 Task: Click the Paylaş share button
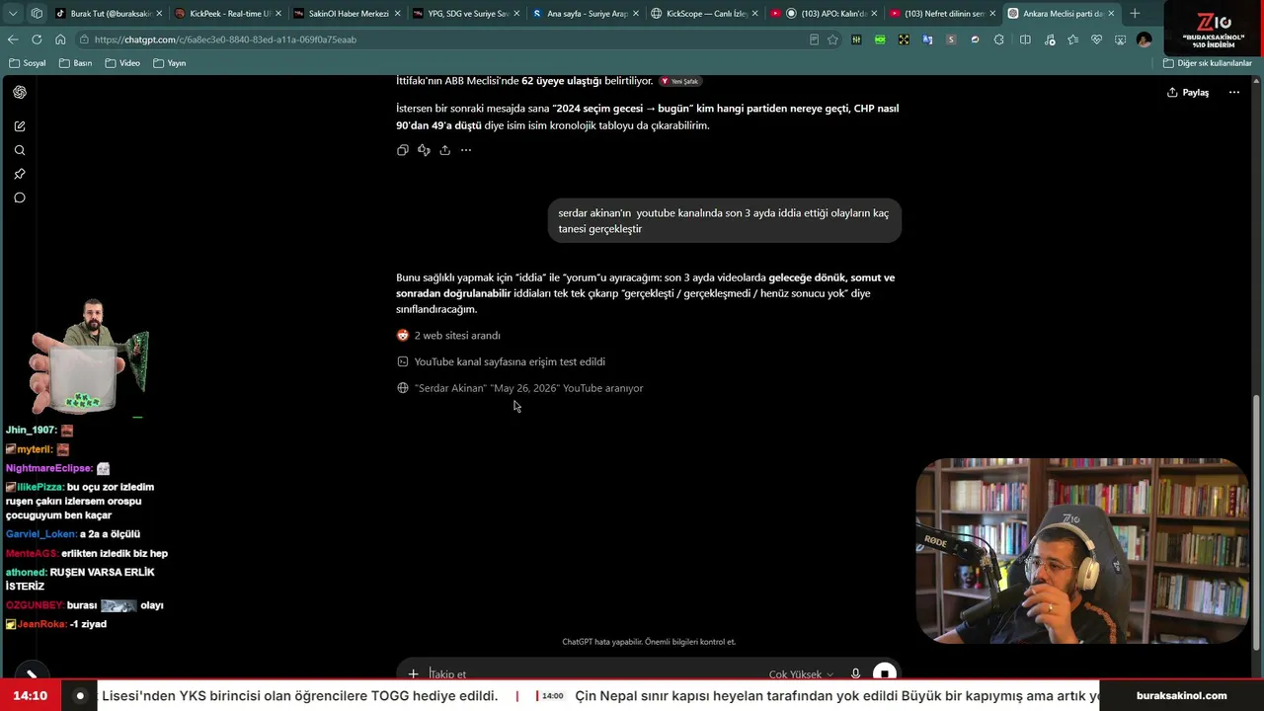click(1188, 92)
